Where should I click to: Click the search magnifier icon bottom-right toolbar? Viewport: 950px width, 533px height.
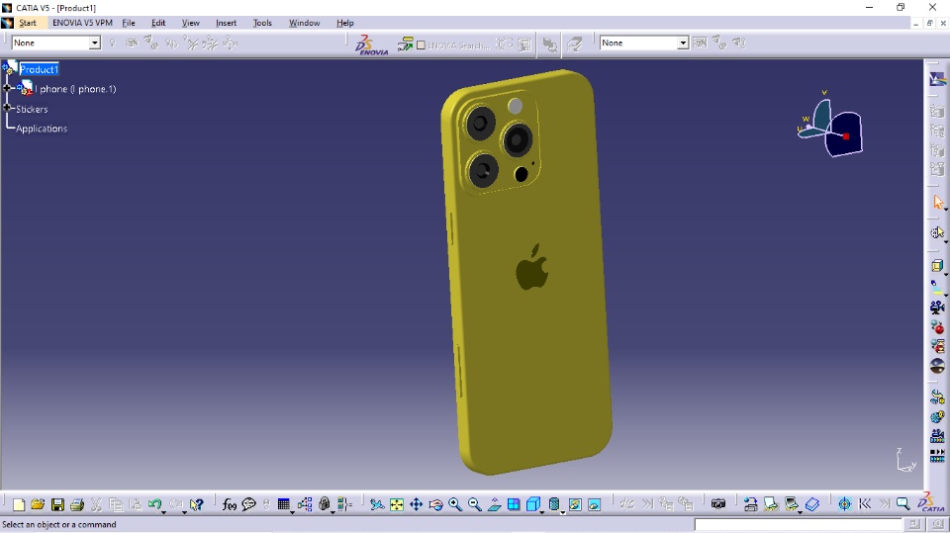[x=902, y=504]
